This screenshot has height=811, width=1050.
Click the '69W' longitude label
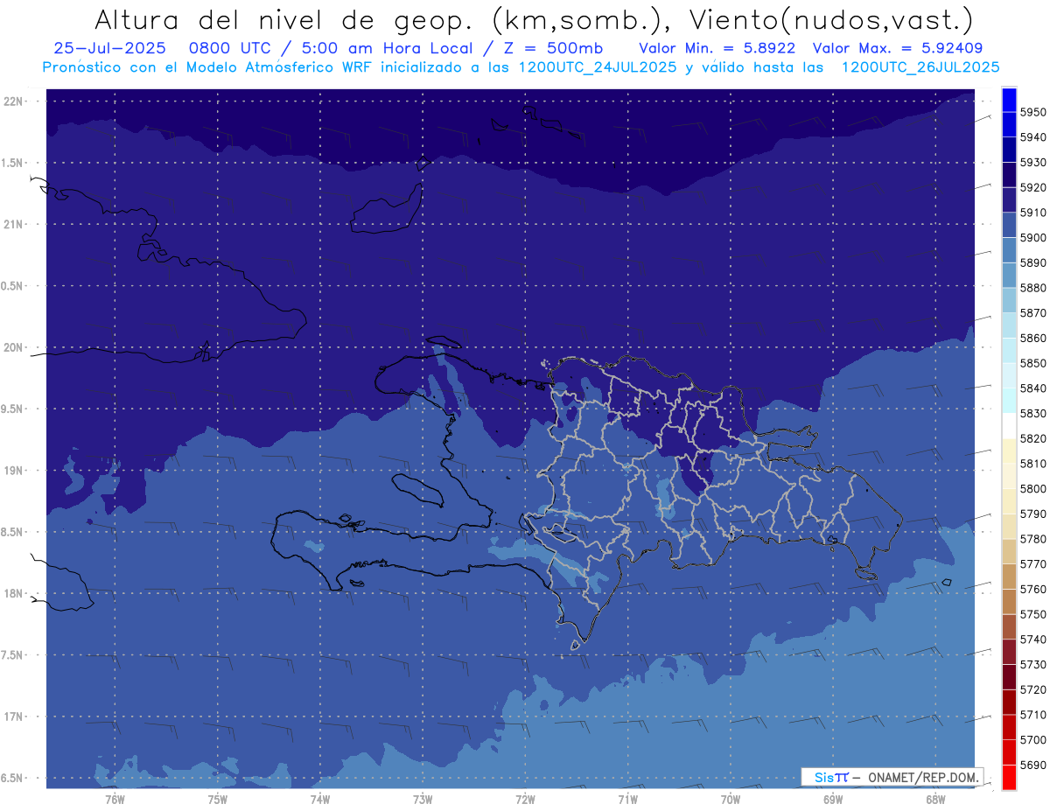point(833,799)
